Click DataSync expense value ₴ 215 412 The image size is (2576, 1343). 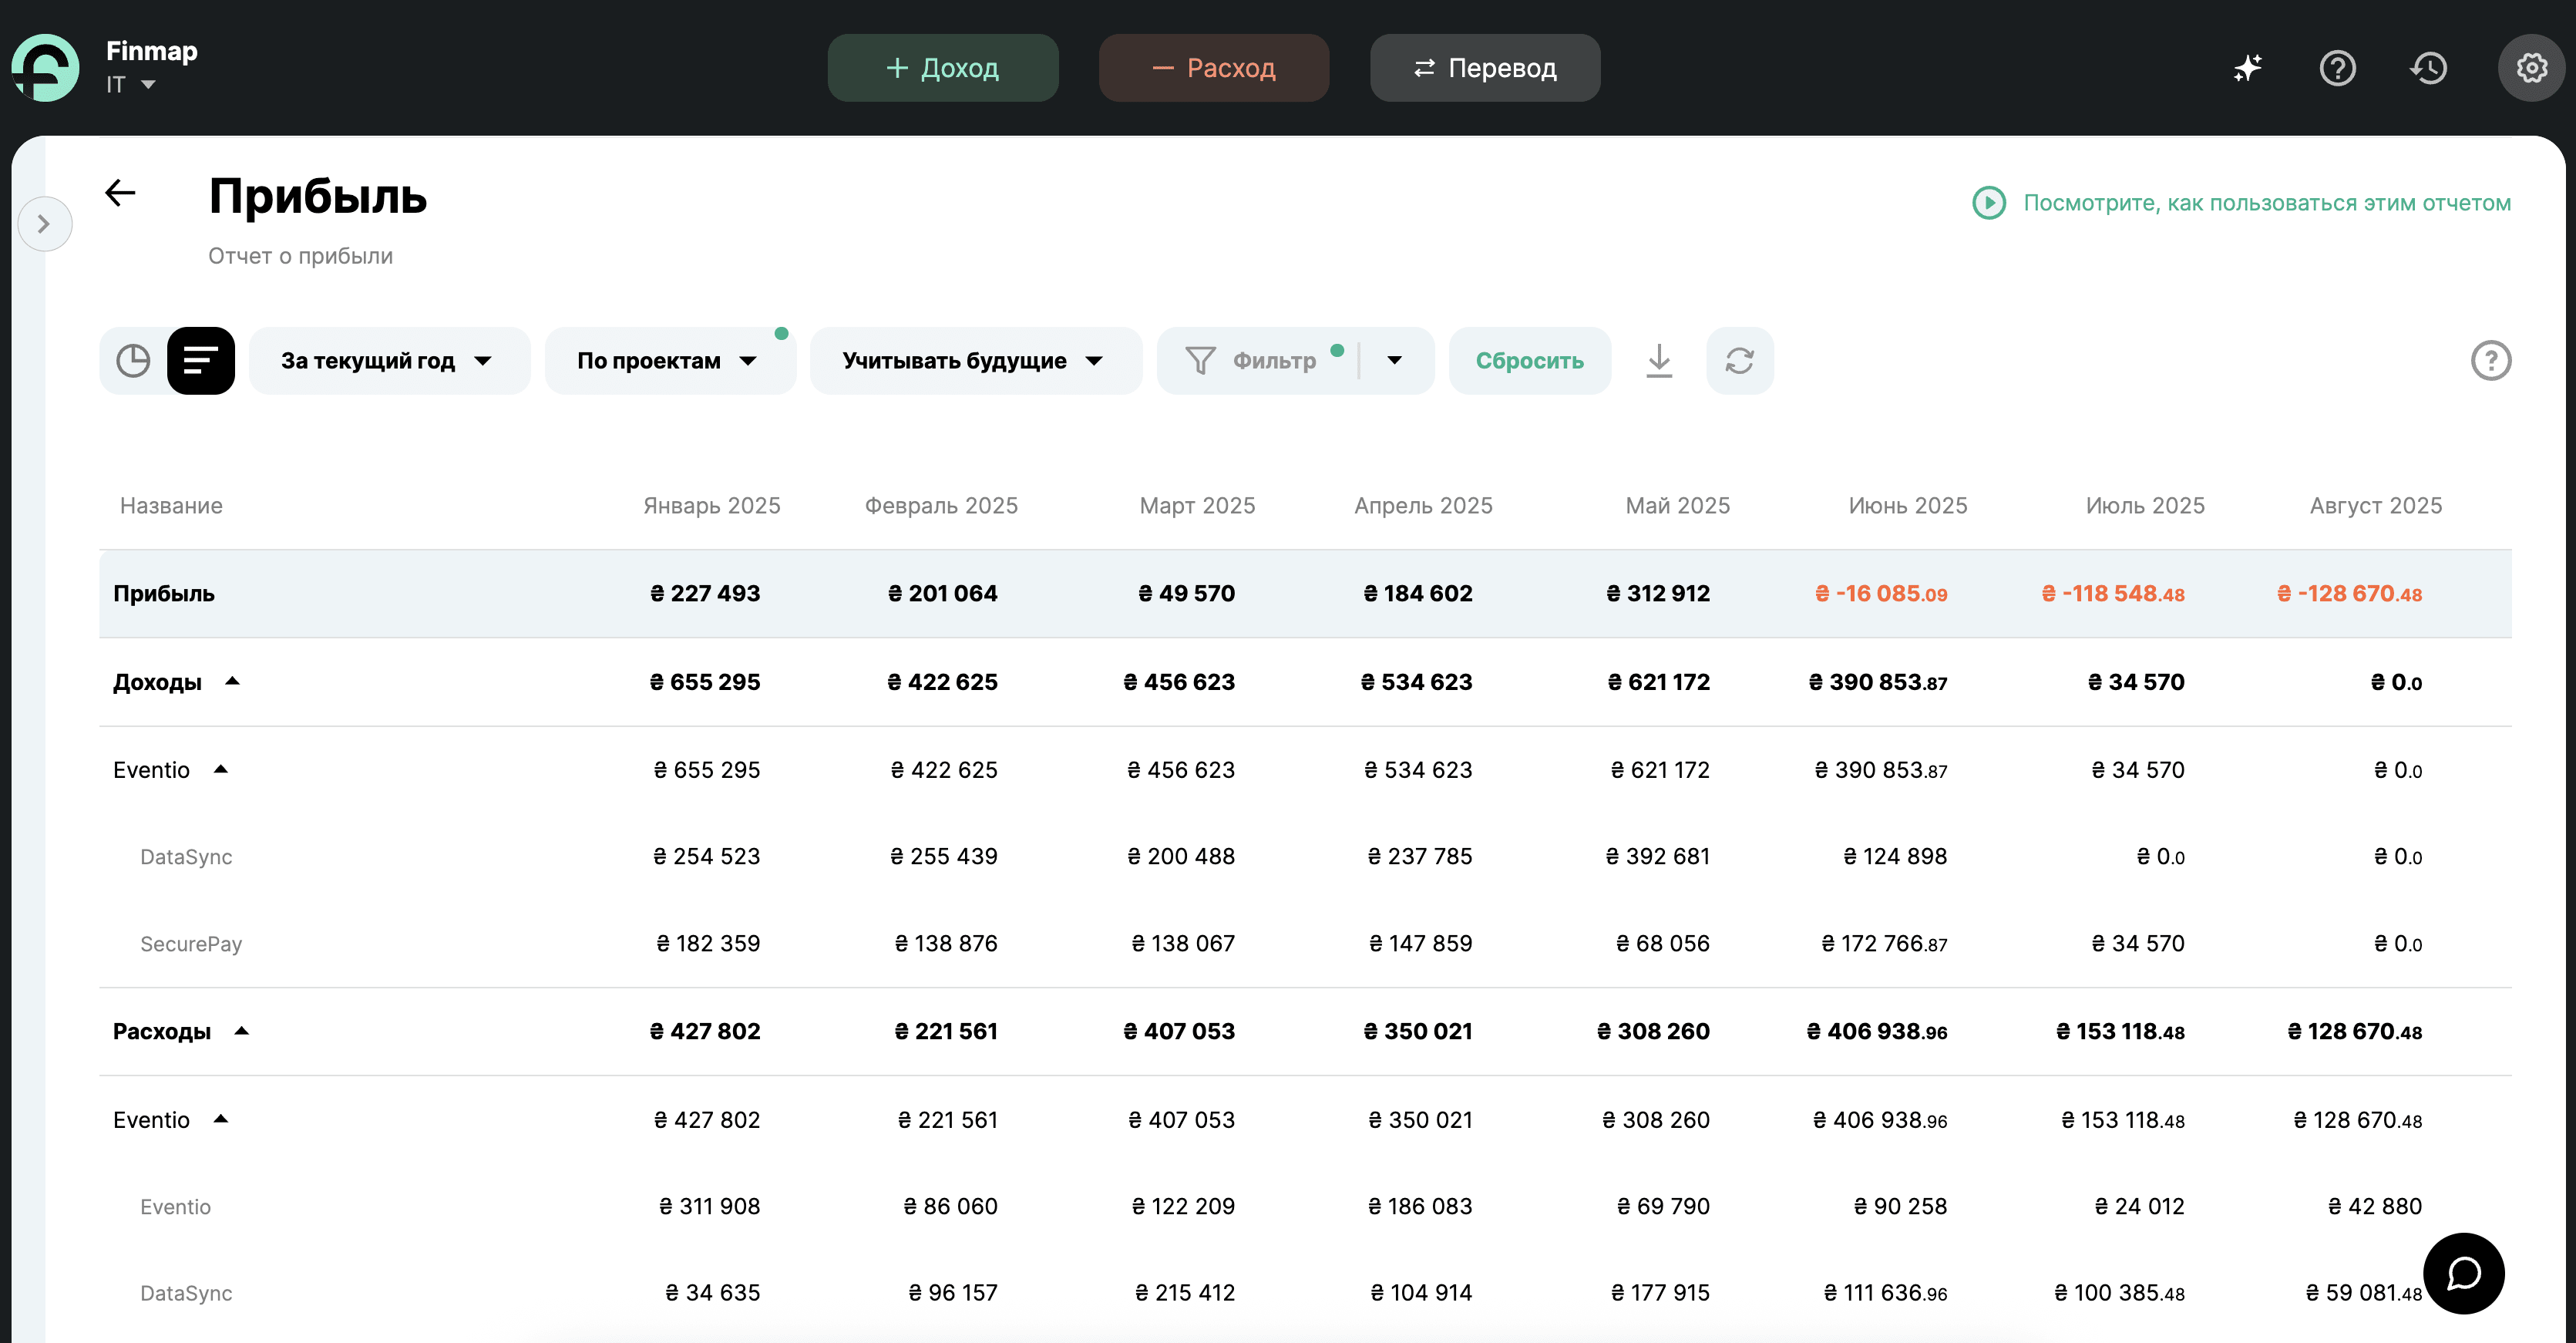pos(1184,1292)
